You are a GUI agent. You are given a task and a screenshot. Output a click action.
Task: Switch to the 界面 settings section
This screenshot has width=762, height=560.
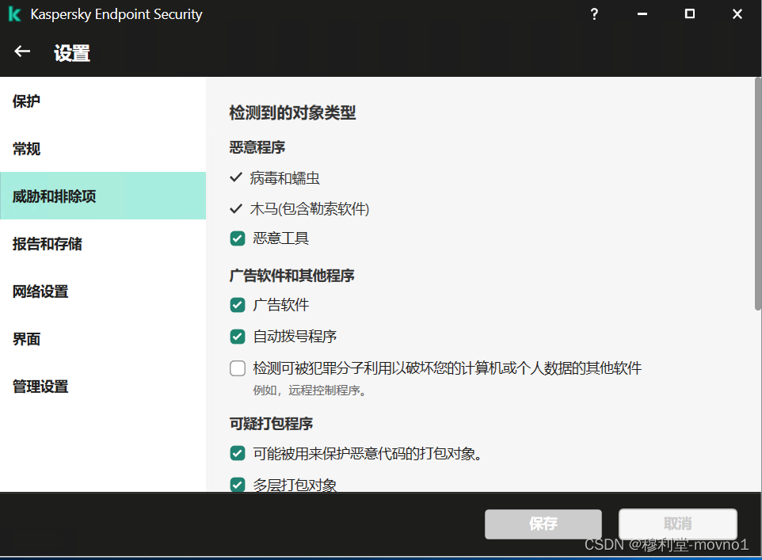(x=103, y=339)
